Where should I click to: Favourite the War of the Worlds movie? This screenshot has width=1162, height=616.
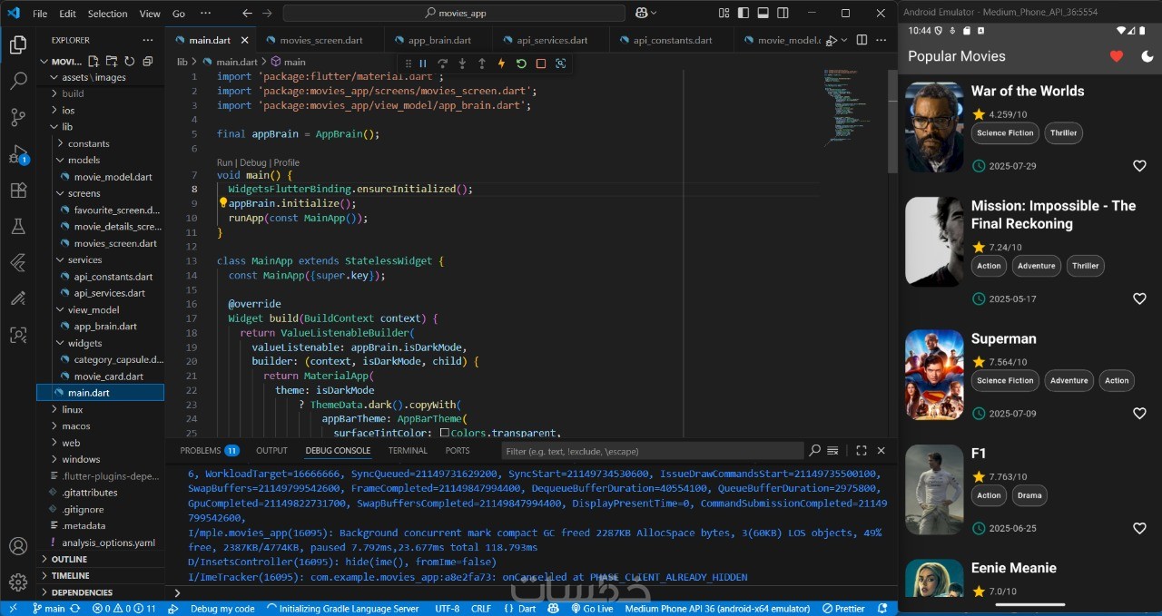coord(1139,166)
